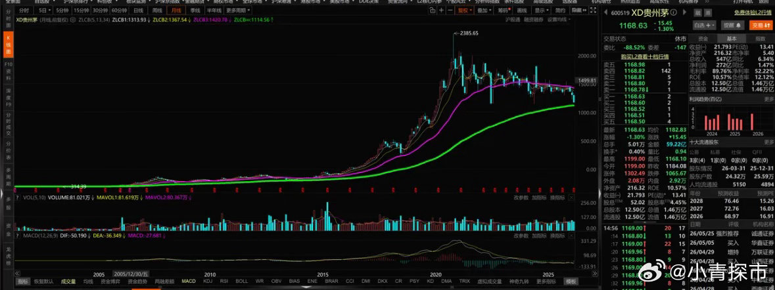Switch to the 分时 period tab
Viewport: 775px width, 290px height.
[x=24, y=10]
